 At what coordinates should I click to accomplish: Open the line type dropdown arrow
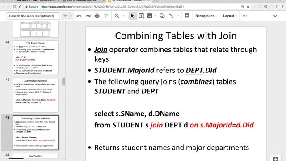[x=178, y=16]
